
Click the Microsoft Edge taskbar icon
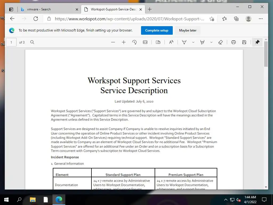pyautogui.click(x=59, y=200)
